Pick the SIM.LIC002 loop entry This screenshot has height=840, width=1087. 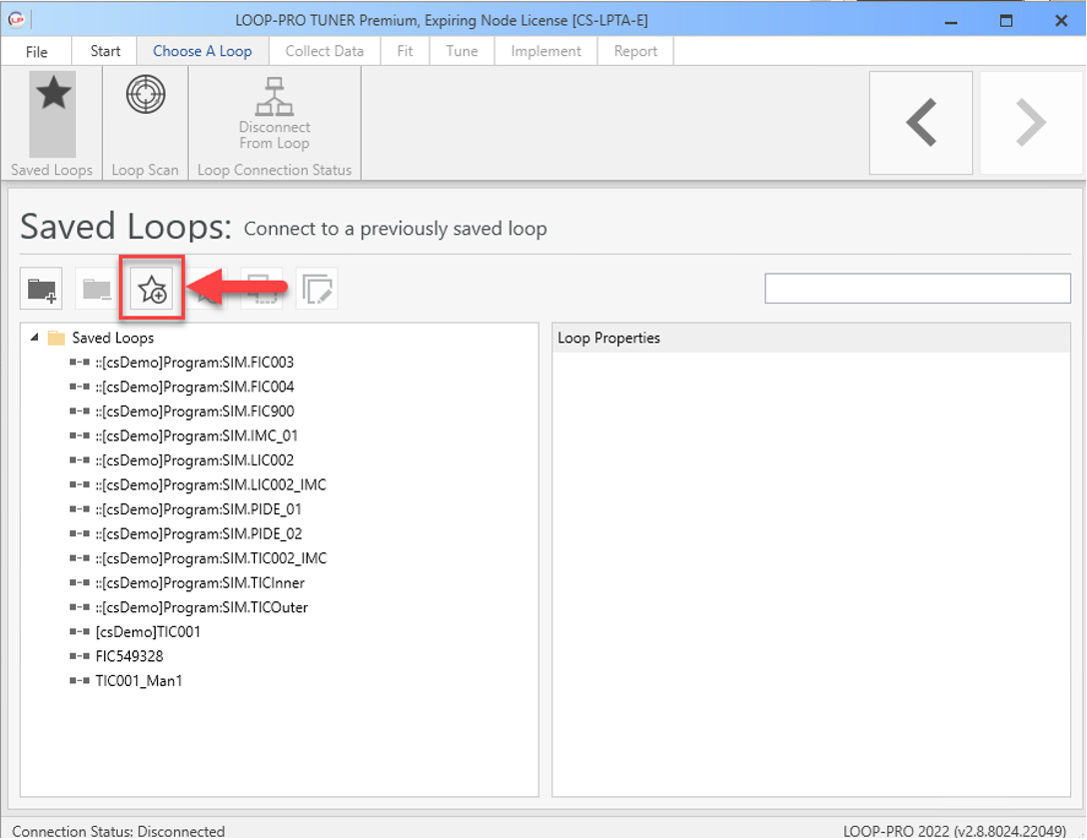195,460
